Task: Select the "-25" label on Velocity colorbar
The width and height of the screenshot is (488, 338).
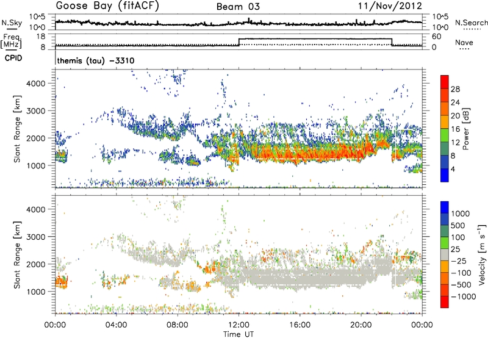Action: [457, 261]
